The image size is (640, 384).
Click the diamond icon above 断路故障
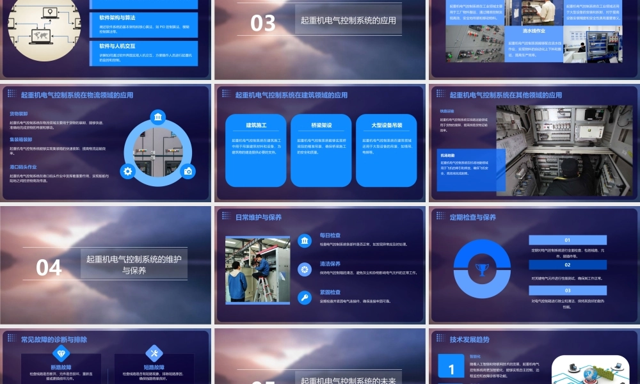[61, 353]
